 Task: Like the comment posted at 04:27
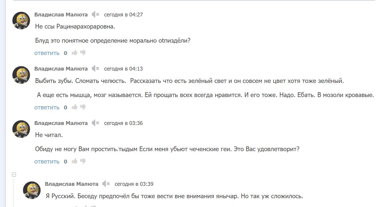coord(74,53)
